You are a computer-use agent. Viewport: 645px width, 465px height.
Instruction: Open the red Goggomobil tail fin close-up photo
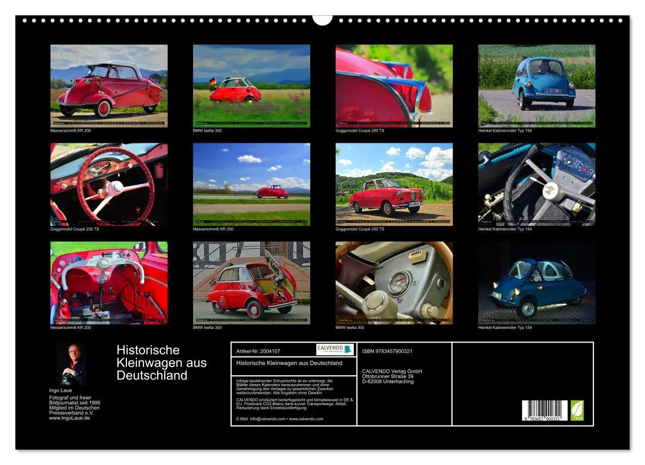pos(394,86)
